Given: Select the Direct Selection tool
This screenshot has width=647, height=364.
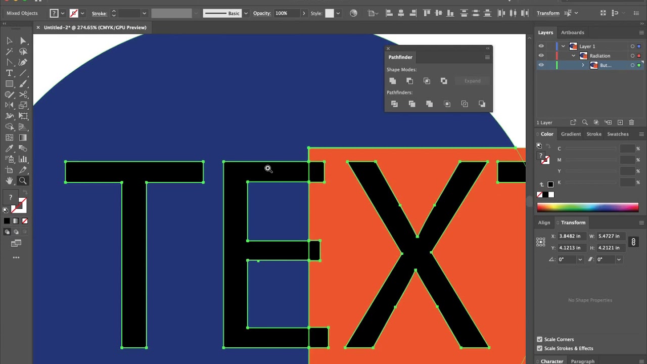Looking at the screenshot, I should [23, 41].
